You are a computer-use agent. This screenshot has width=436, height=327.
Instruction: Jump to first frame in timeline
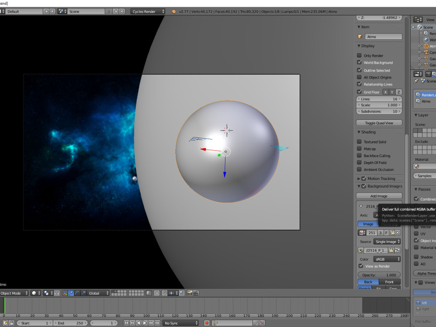coord(126,323)
